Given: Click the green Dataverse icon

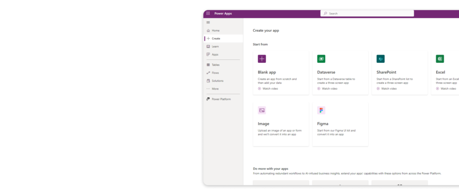Looking at the screenshot, I should pyautogui.click(x=321, y=59).
